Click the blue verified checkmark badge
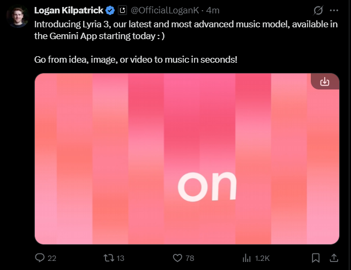351x270 pixels. 110,10
